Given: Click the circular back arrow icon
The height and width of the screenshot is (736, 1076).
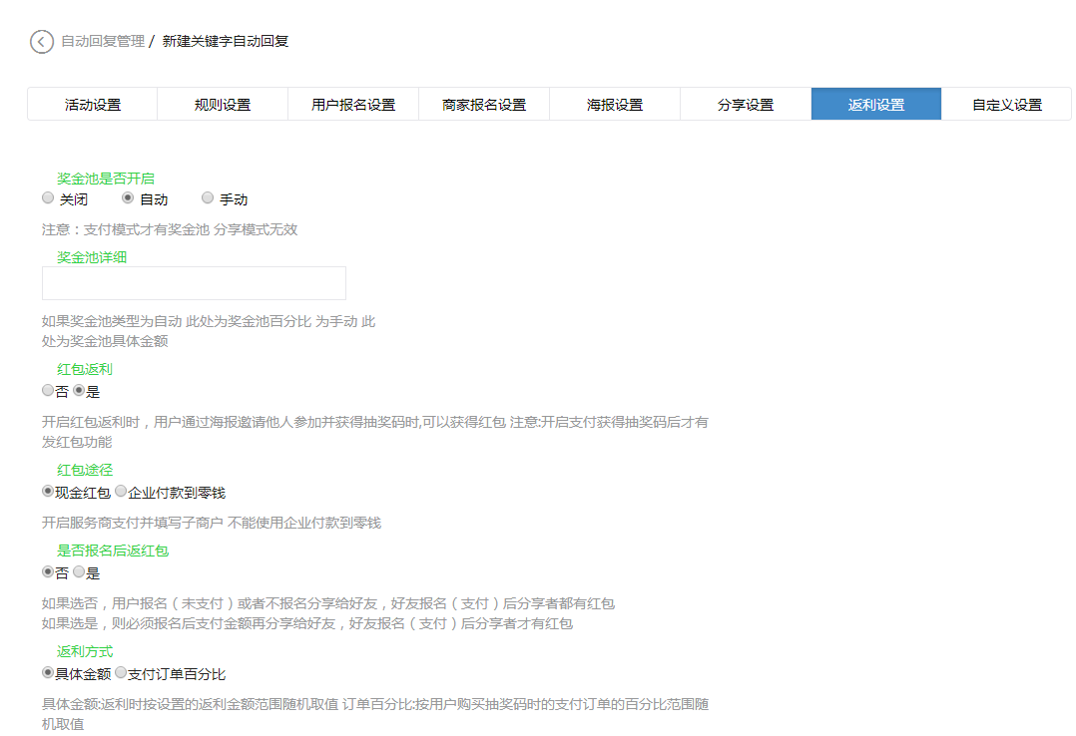Looking at the screenshot, I should [40, 43].
